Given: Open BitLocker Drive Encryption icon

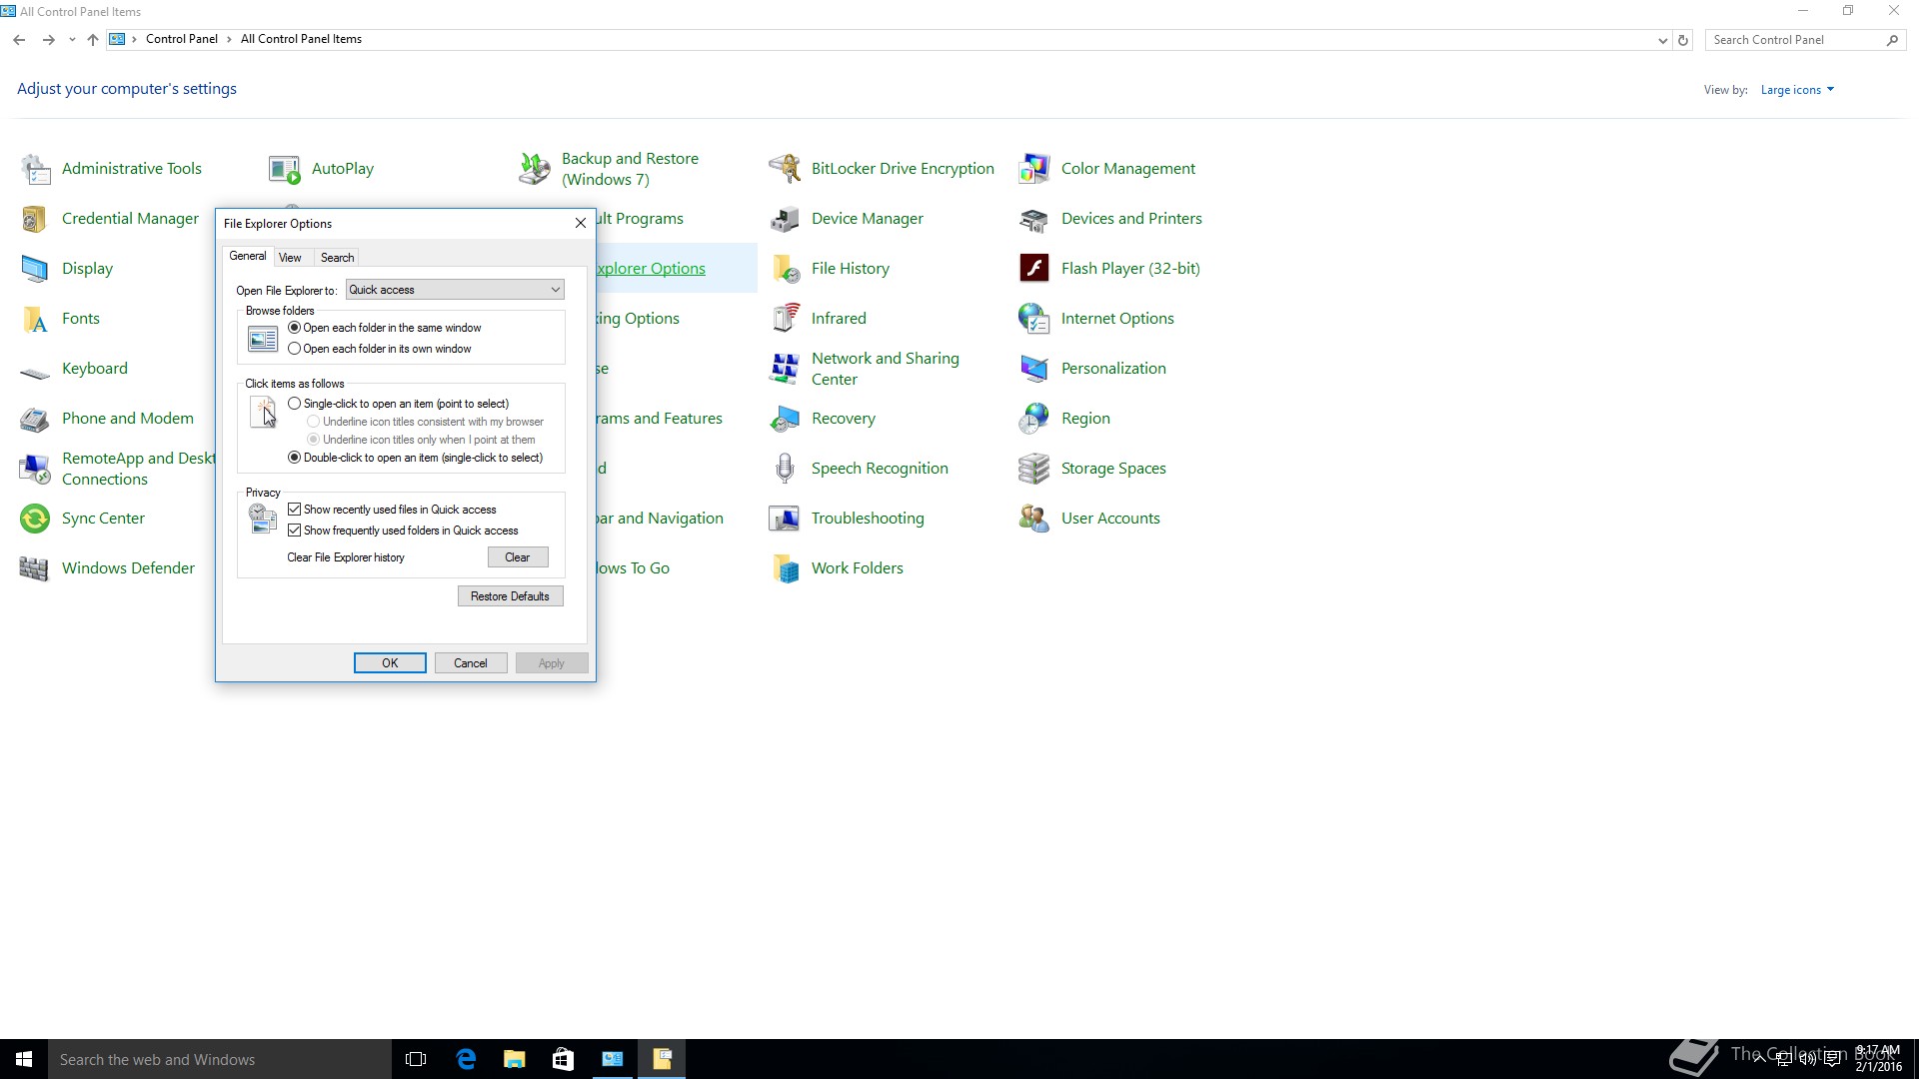Looking at the screenshot, I should pos(785,169).
